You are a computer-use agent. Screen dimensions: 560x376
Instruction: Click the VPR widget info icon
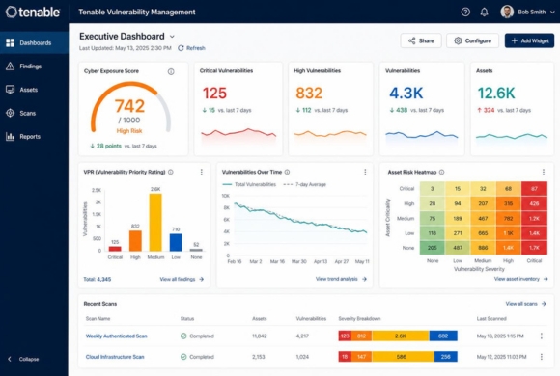coord(171,172)
